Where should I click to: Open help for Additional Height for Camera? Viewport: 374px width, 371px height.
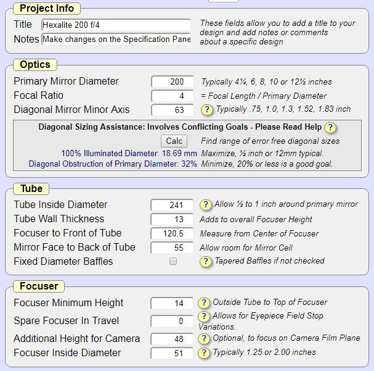coord(204,338)
